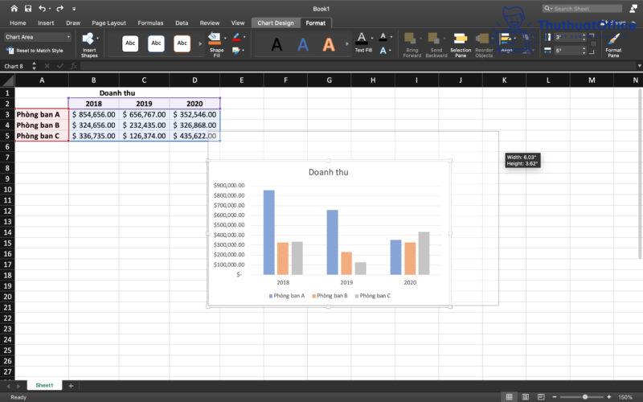Screen dimensions: 643x402
Task: Click the Doanh thu chart title
Action: (328, 172)
